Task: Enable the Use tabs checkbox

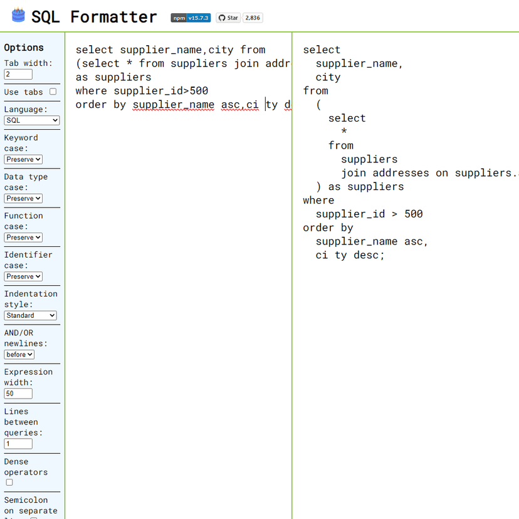Action: pos(53,90)
